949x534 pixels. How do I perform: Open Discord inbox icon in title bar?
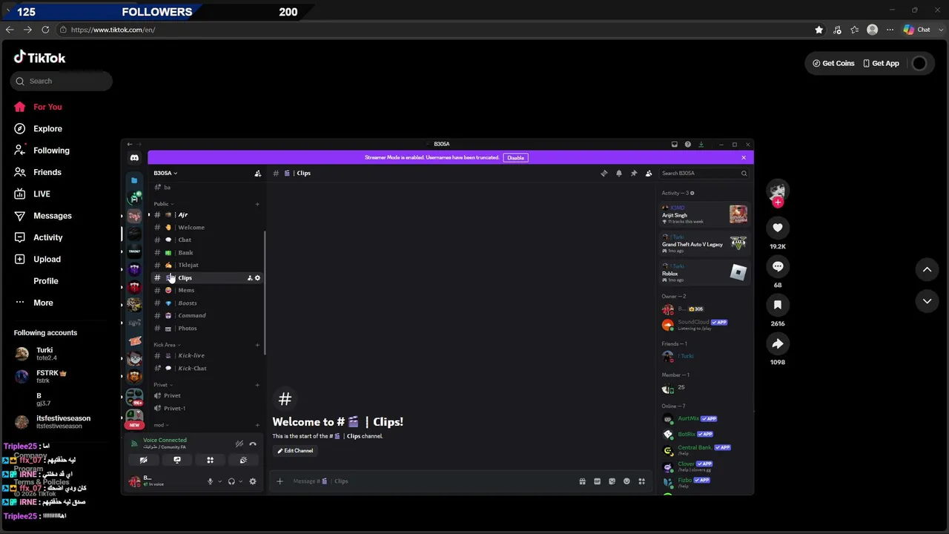(x=674, y=145)
